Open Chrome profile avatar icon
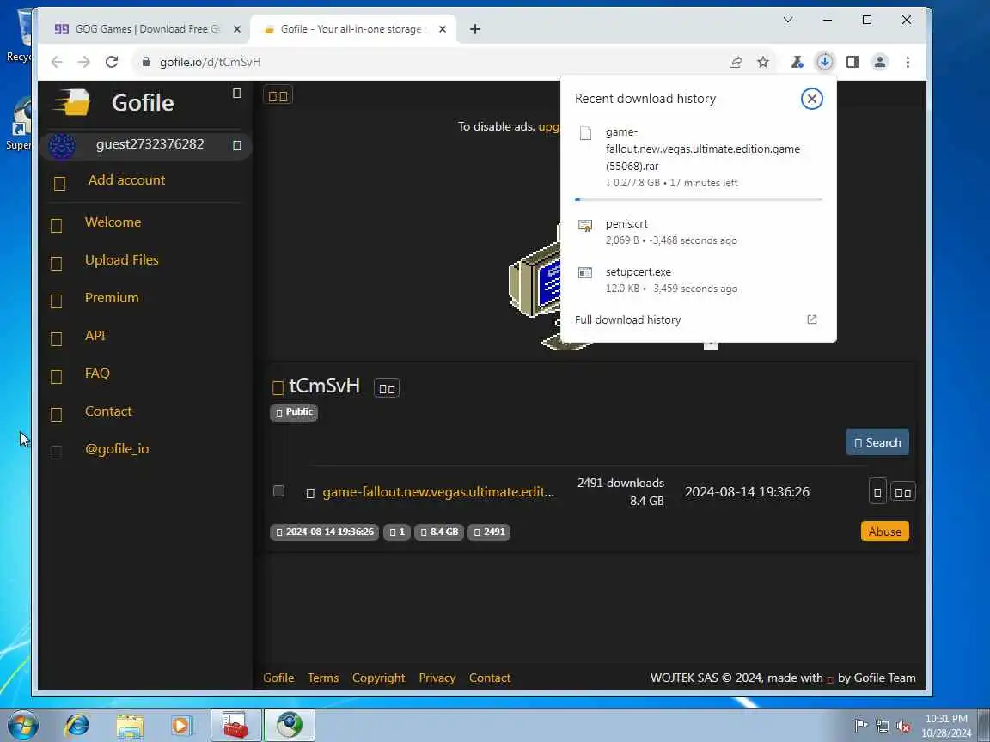Image resolution: width=990 pixels, height=742 pixels. tap(880, 62)
